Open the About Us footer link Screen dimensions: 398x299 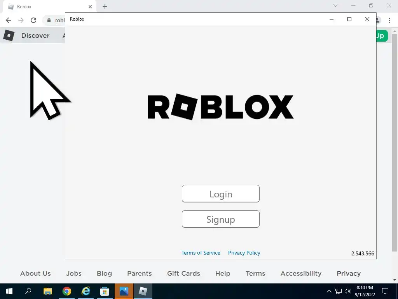35,273
